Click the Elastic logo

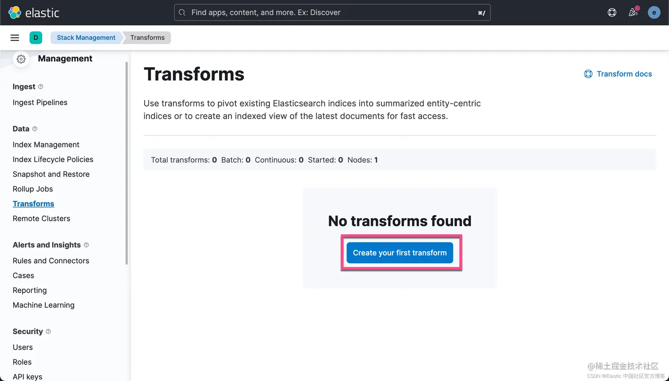click(x=34, y=12)
